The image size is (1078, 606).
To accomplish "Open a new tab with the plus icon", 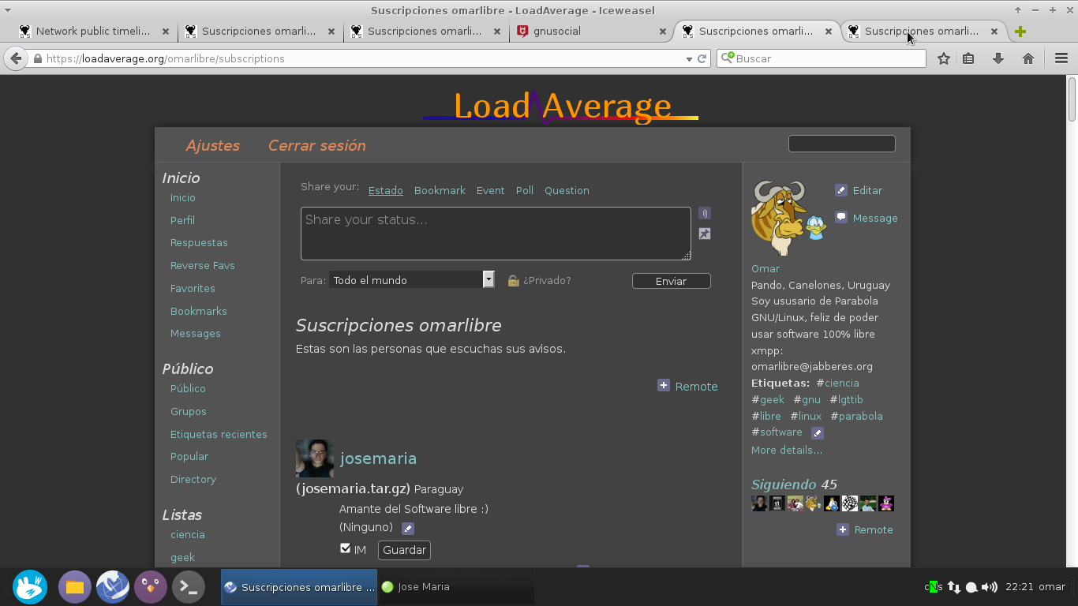I will [1020, 32].
